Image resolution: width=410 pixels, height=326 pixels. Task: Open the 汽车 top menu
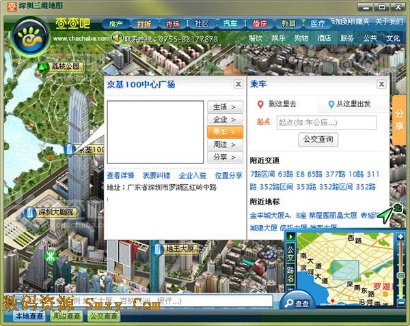(x=230, y=24)
